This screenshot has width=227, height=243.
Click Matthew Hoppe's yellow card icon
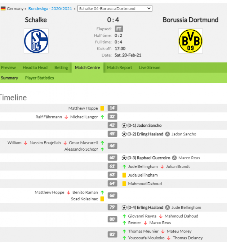coord(102,108)
